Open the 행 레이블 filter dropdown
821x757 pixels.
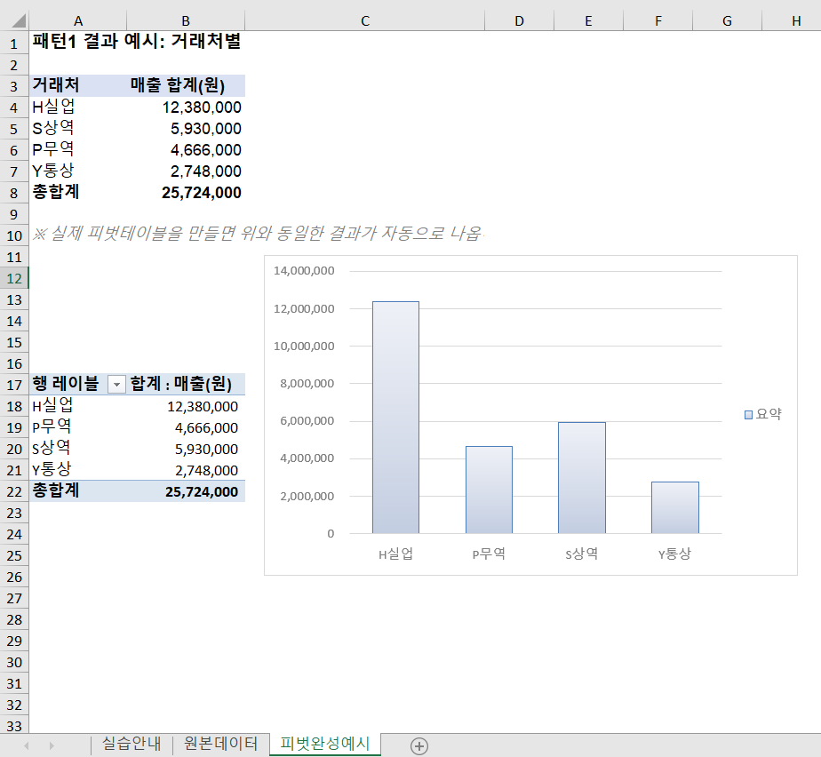tap(116, 385)
